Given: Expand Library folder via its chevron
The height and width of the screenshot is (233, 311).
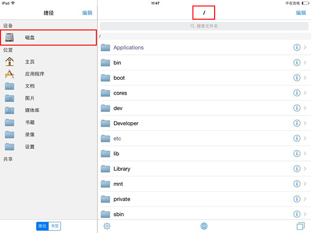Looking at the screenshot, I should 305,169.
